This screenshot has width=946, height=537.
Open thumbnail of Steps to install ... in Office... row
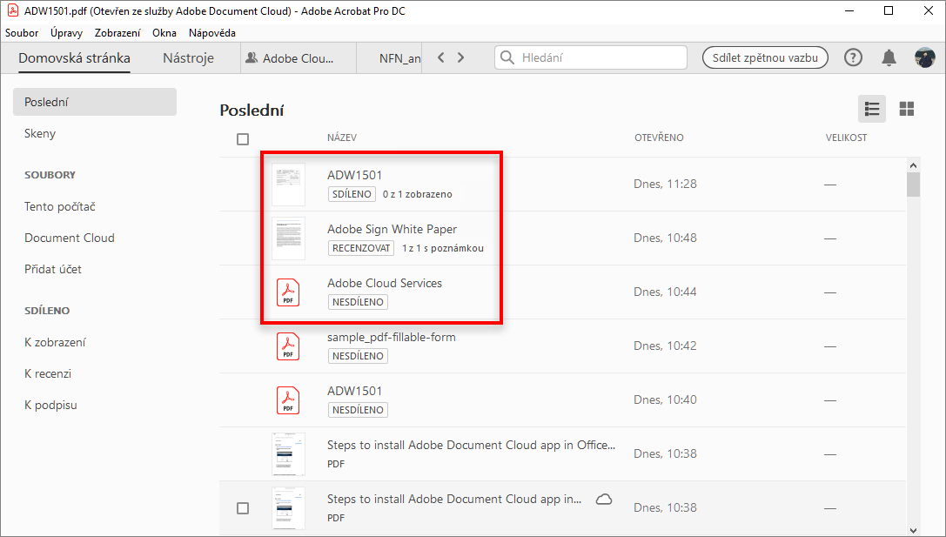coord(288,454)
